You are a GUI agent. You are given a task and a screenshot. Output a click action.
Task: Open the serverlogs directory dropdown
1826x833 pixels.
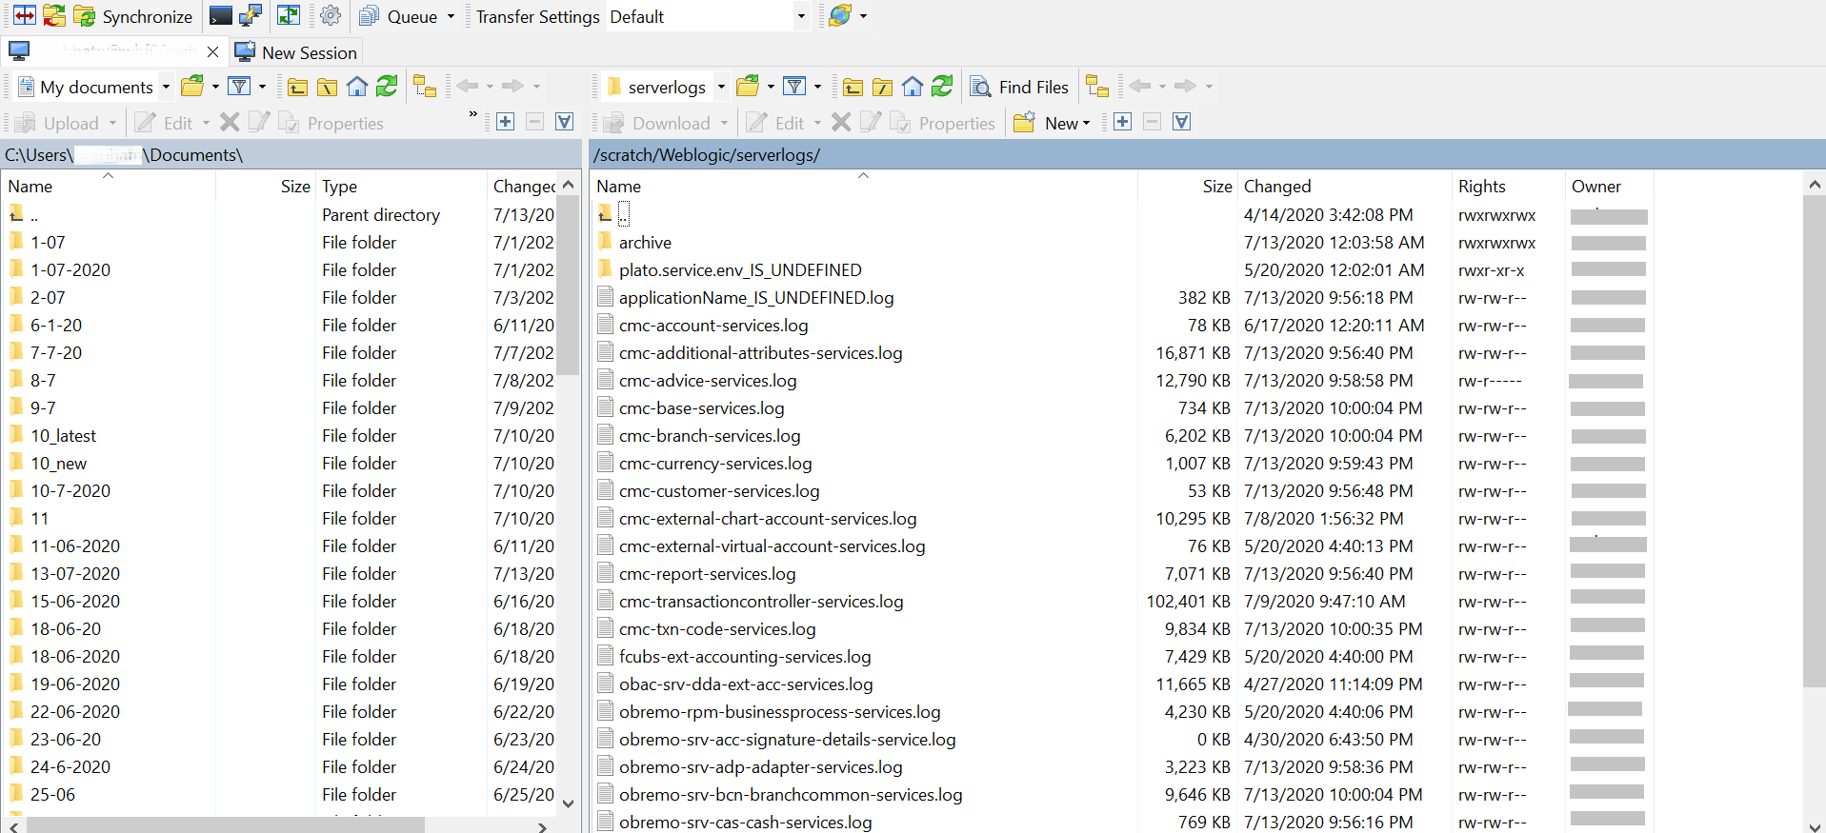721,87
